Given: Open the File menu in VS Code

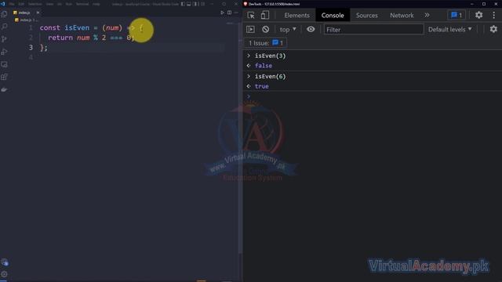Looking at the screenshot, I should [12, 4].
